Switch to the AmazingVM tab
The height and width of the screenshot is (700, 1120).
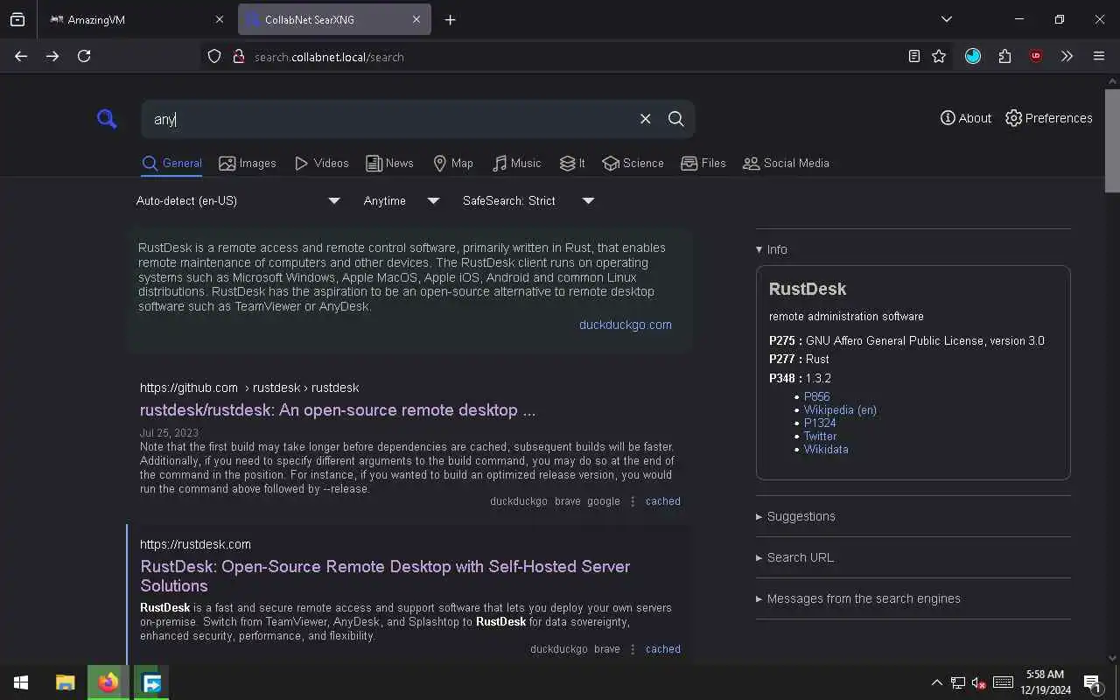136,20
